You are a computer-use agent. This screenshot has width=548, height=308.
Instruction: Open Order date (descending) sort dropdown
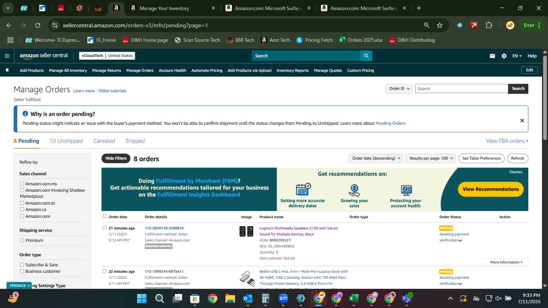point(375,158)
